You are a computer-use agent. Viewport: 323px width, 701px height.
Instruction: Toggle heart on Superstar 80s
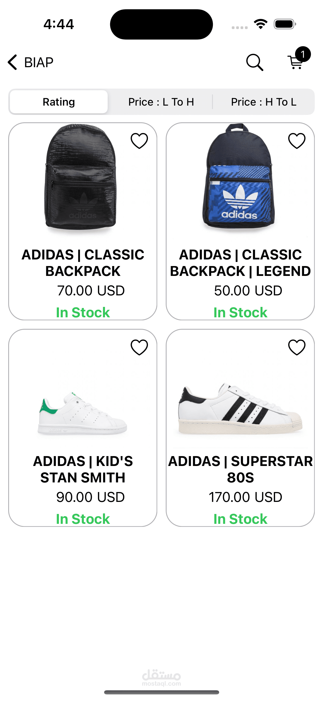tap(297, 347)
